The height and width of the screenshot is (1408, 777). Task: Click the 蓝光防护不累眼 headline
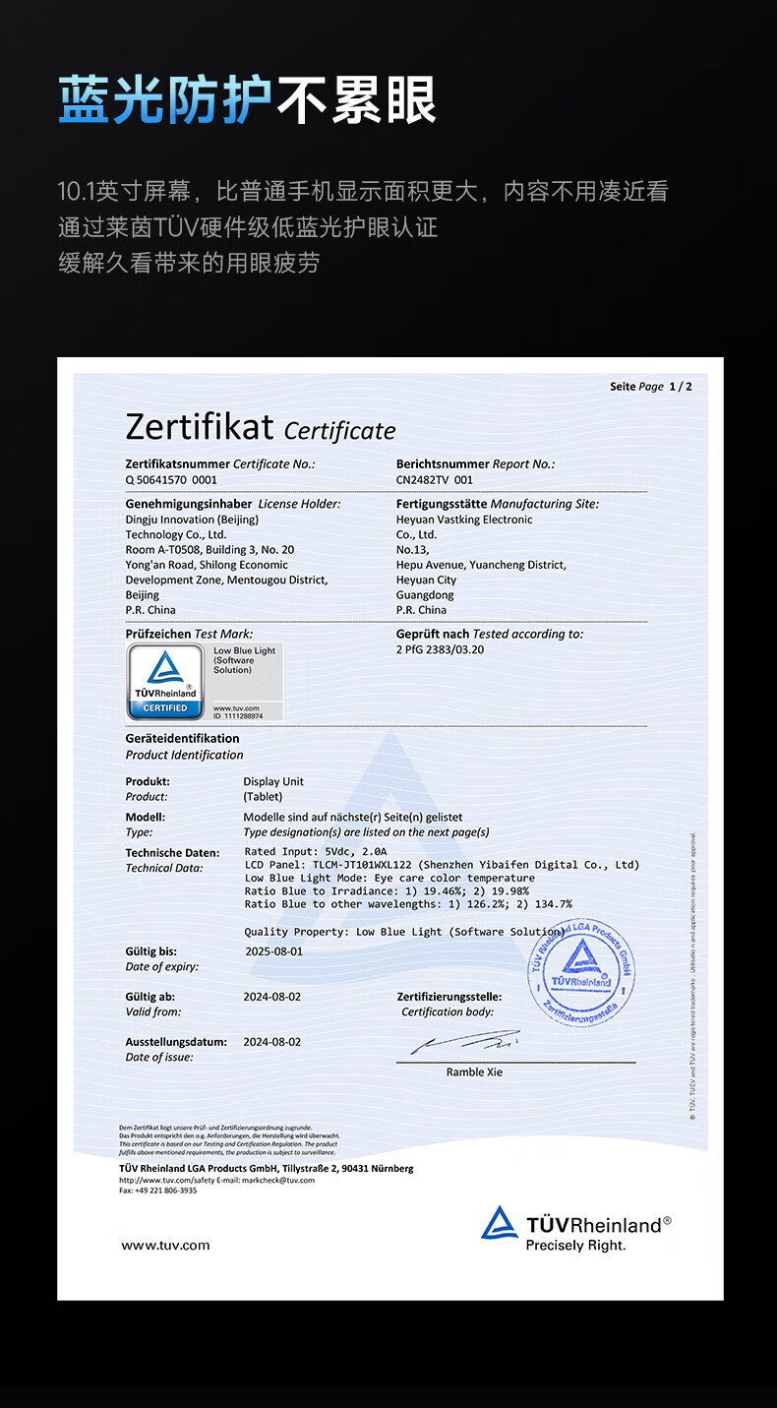click(247, 99)
